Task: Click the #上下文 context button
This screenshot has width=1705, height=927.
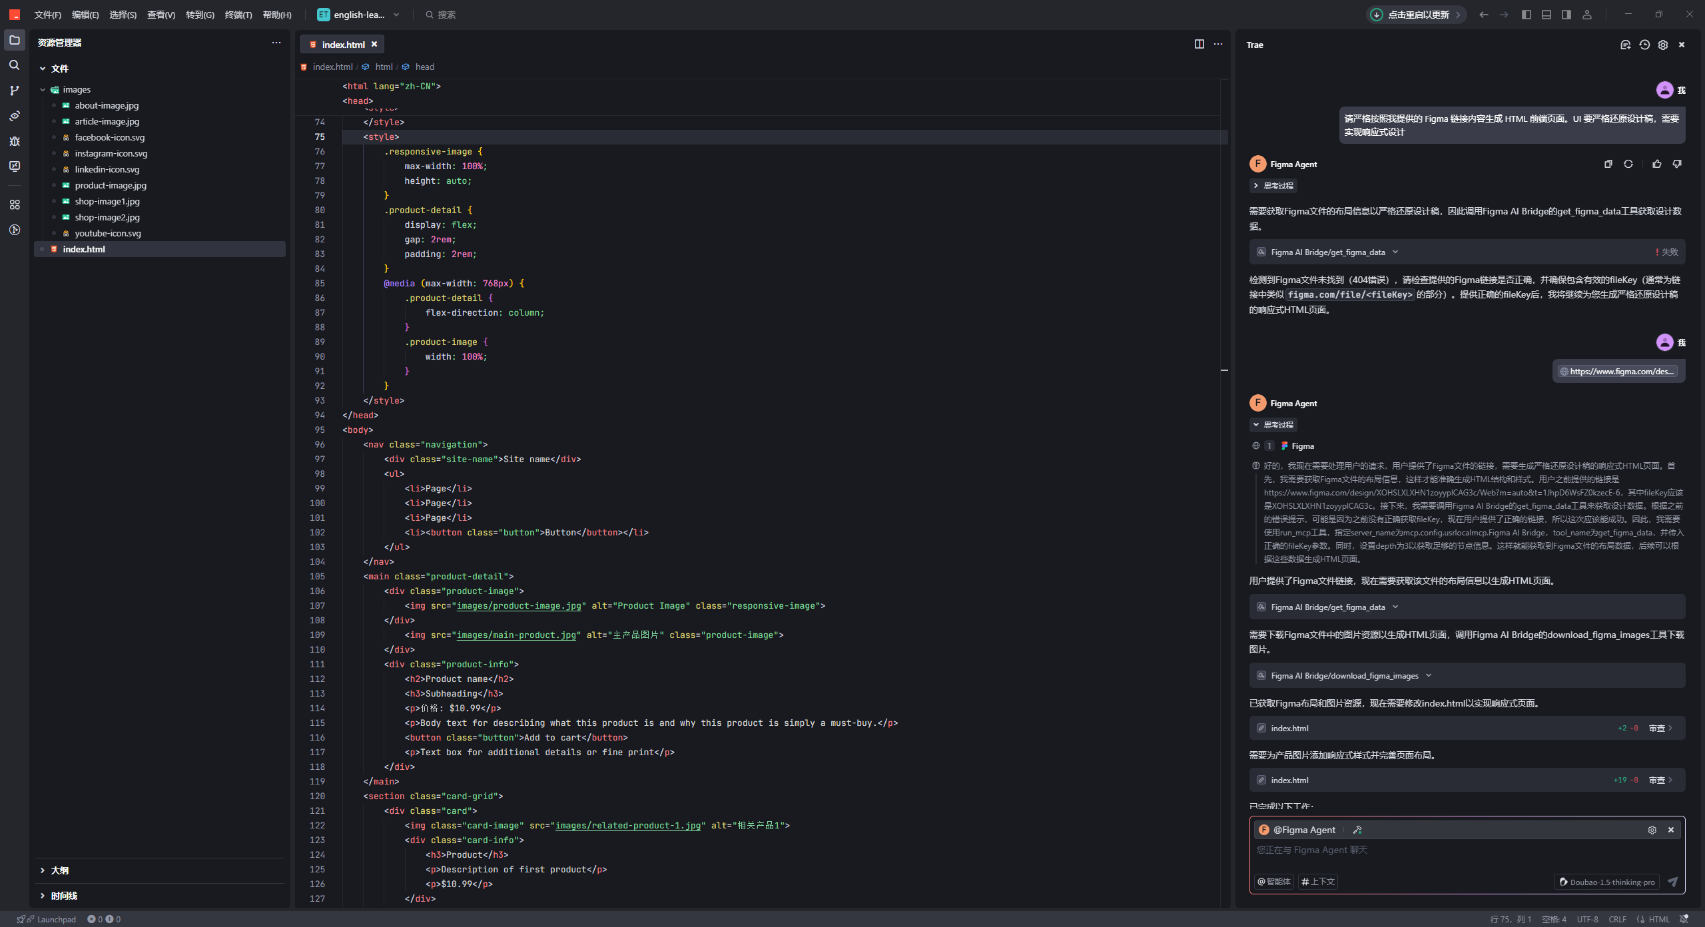Action: (1318, 882)
